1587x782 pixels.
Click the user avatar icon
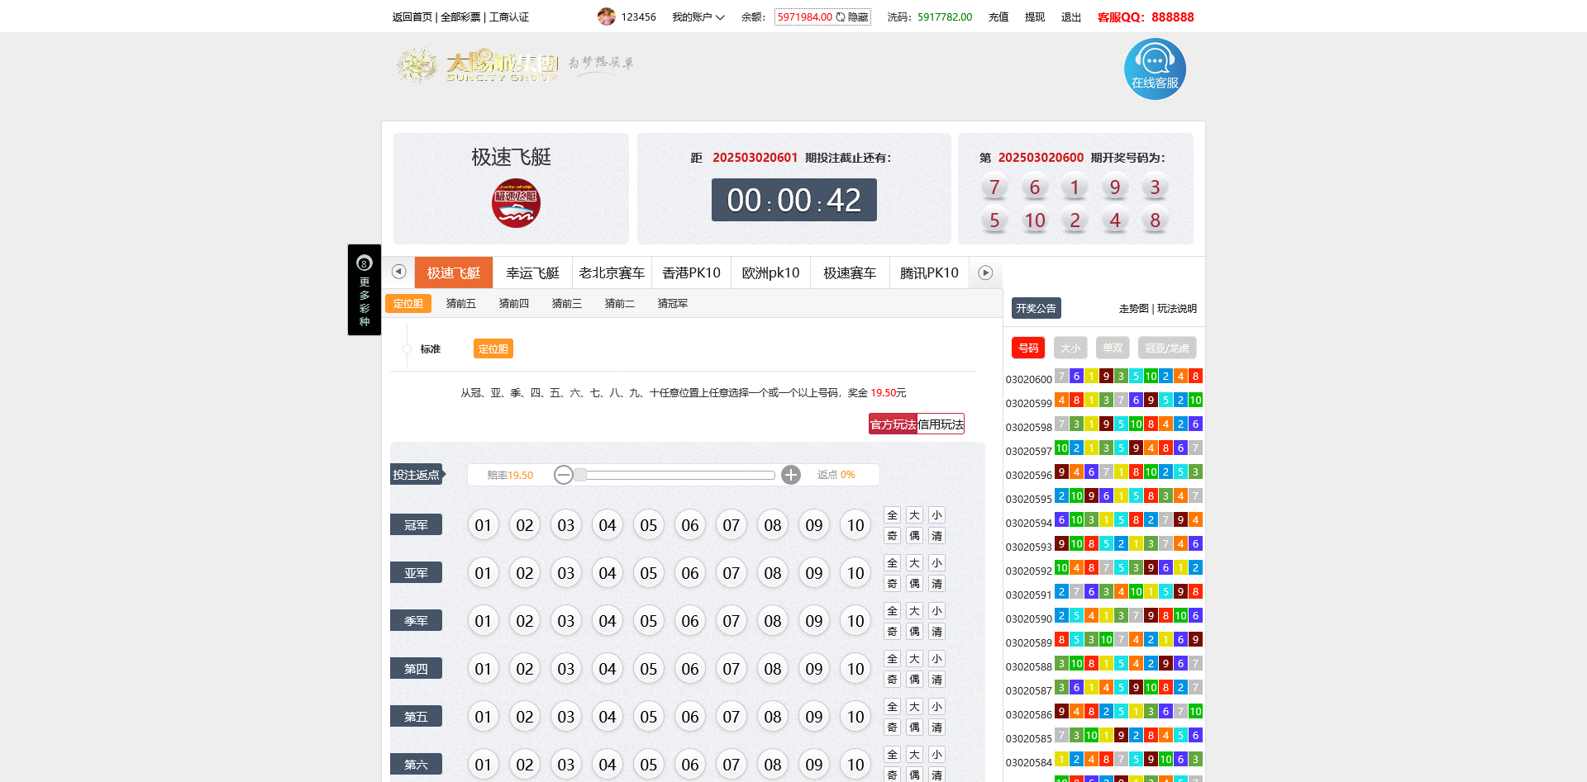pos(606,17)
